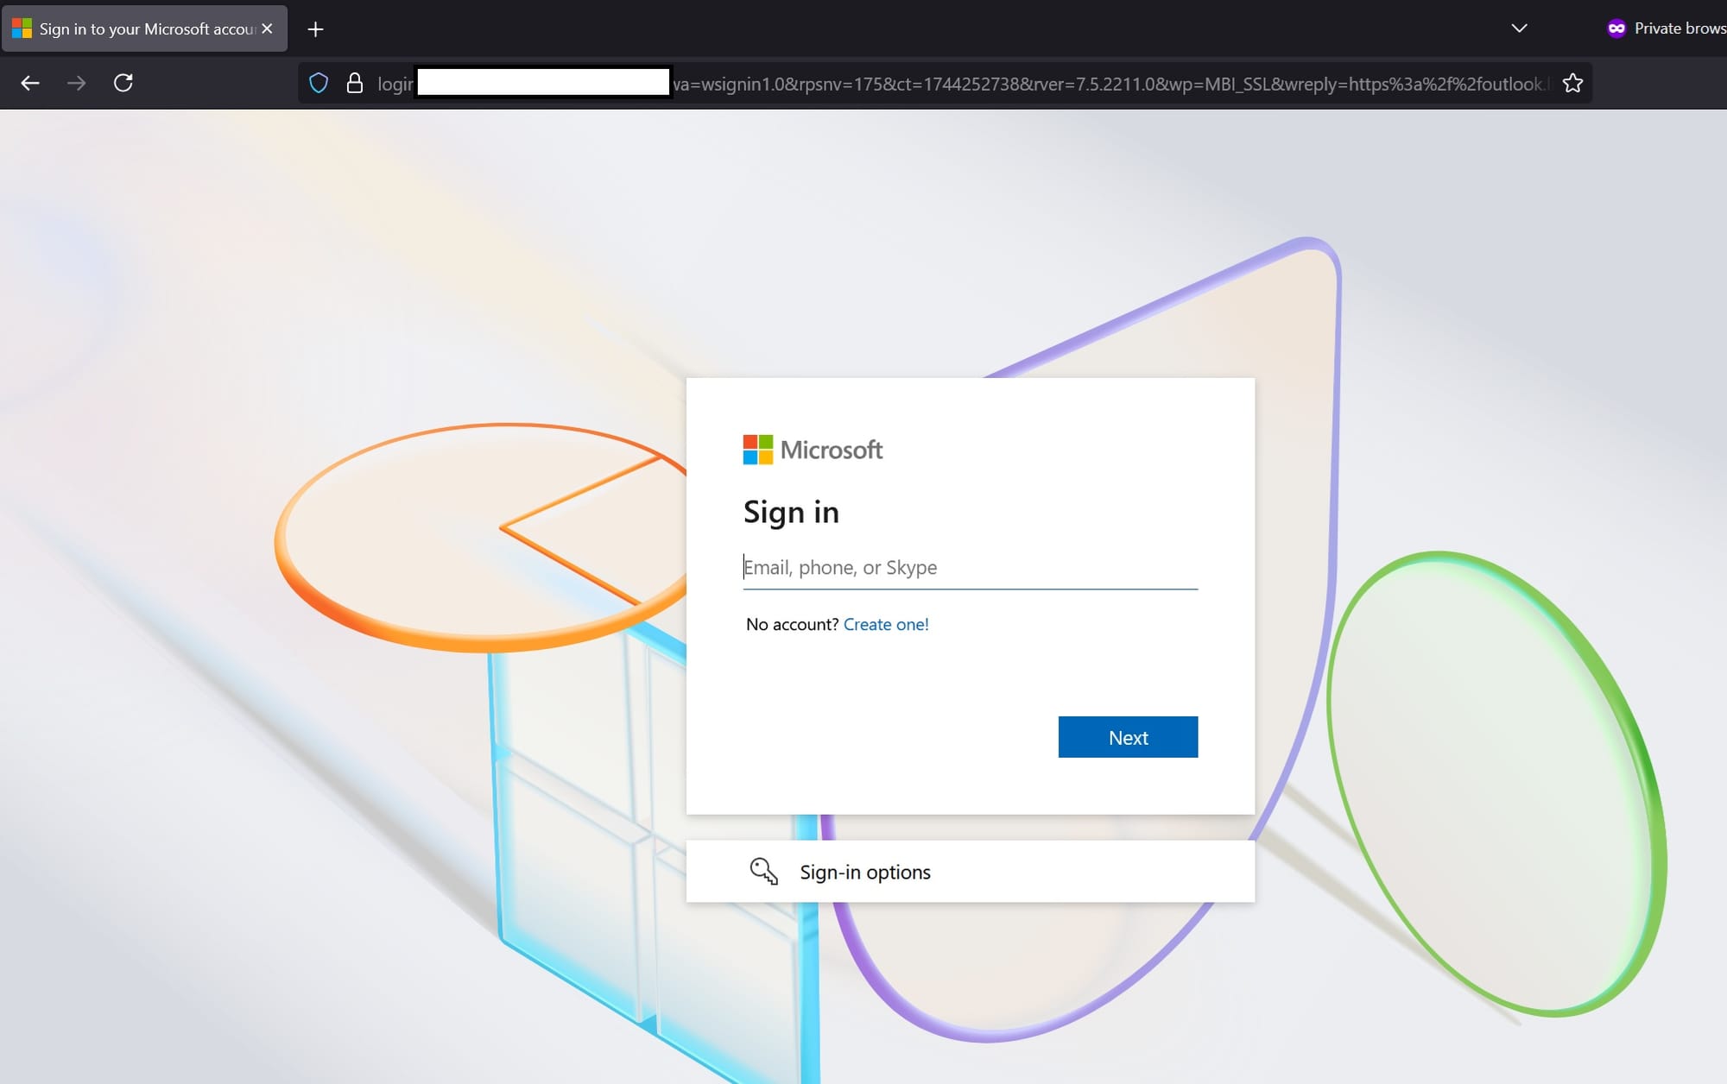Click the Private browsing label text

(x=1680, y=28)
